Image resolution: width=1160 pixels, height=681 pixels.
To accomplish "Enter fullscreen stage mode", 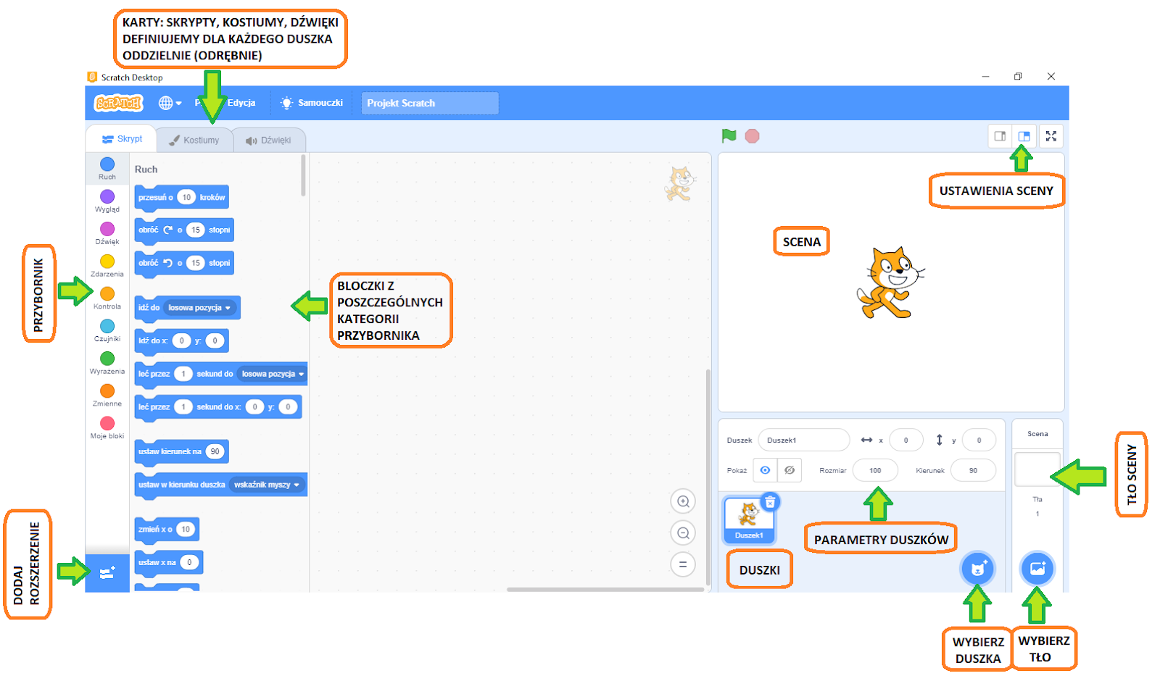I will pyautogui.click(x=1051, y=135).
